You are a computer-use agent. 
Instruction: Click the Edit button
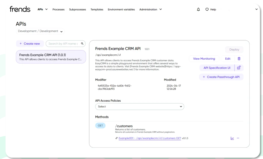point(228,58)
